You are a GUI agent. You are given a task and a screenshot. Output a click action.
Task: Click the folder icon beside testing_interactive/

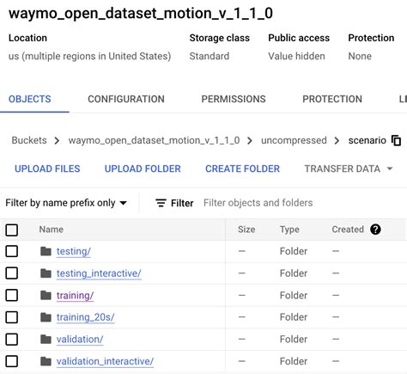click(46, 273)
